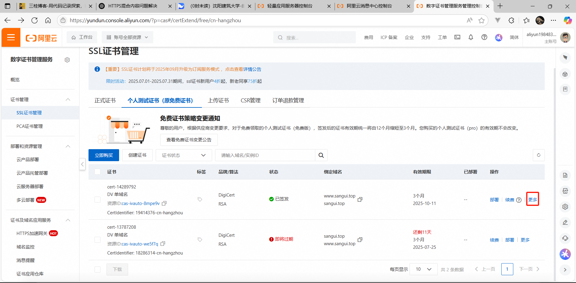Copy resource ID cas-ivauto-8mpe9v
576x283 pixels.
[164, 203]
